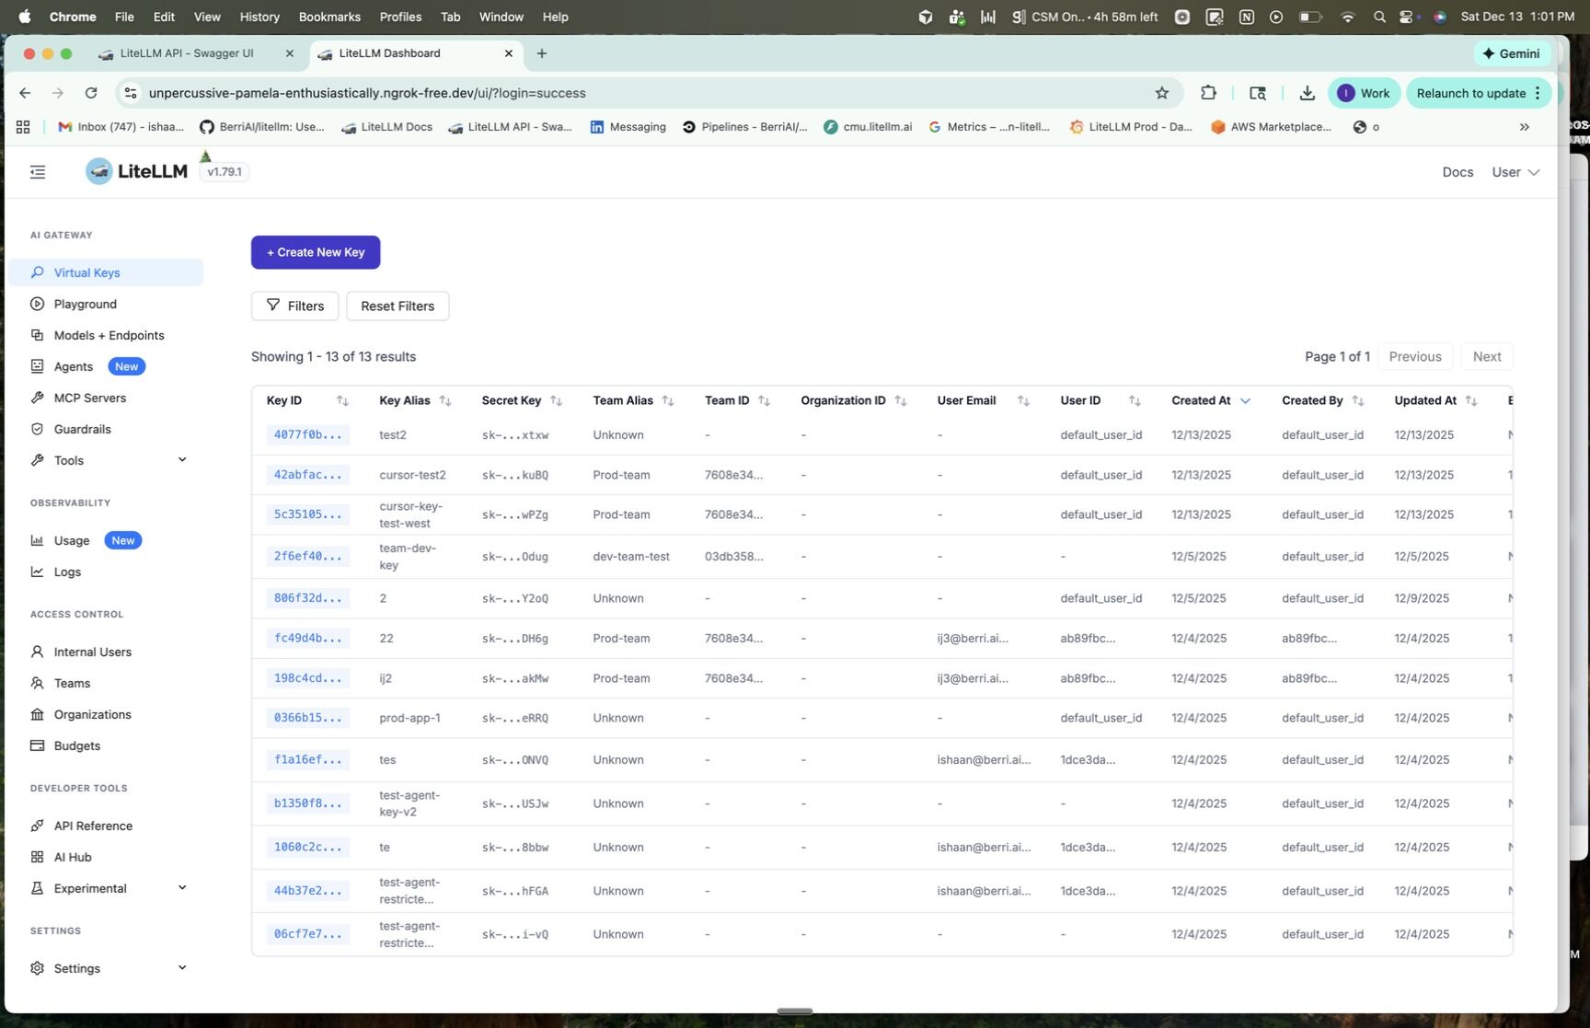1590x1028 pixels.
Task: Reload the current page
Action: (91, 93)
